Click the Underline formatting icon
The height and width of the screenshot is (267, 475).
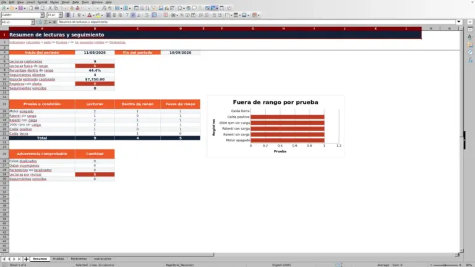pyautogui.click(x=79, y=15)
